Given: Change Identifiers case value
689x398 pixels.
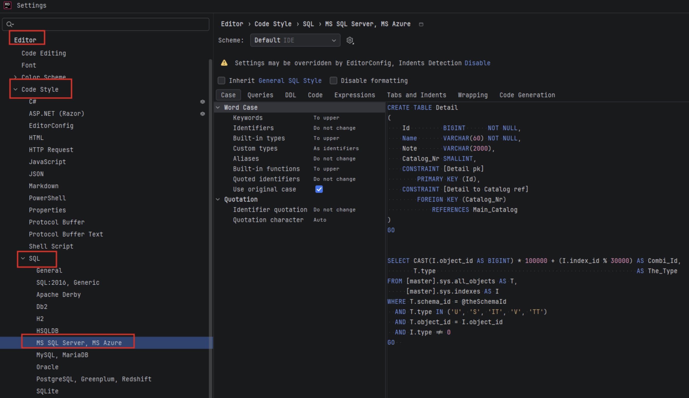Looking at the screenshot, I should pyautogui.click(x=334, y=128).
